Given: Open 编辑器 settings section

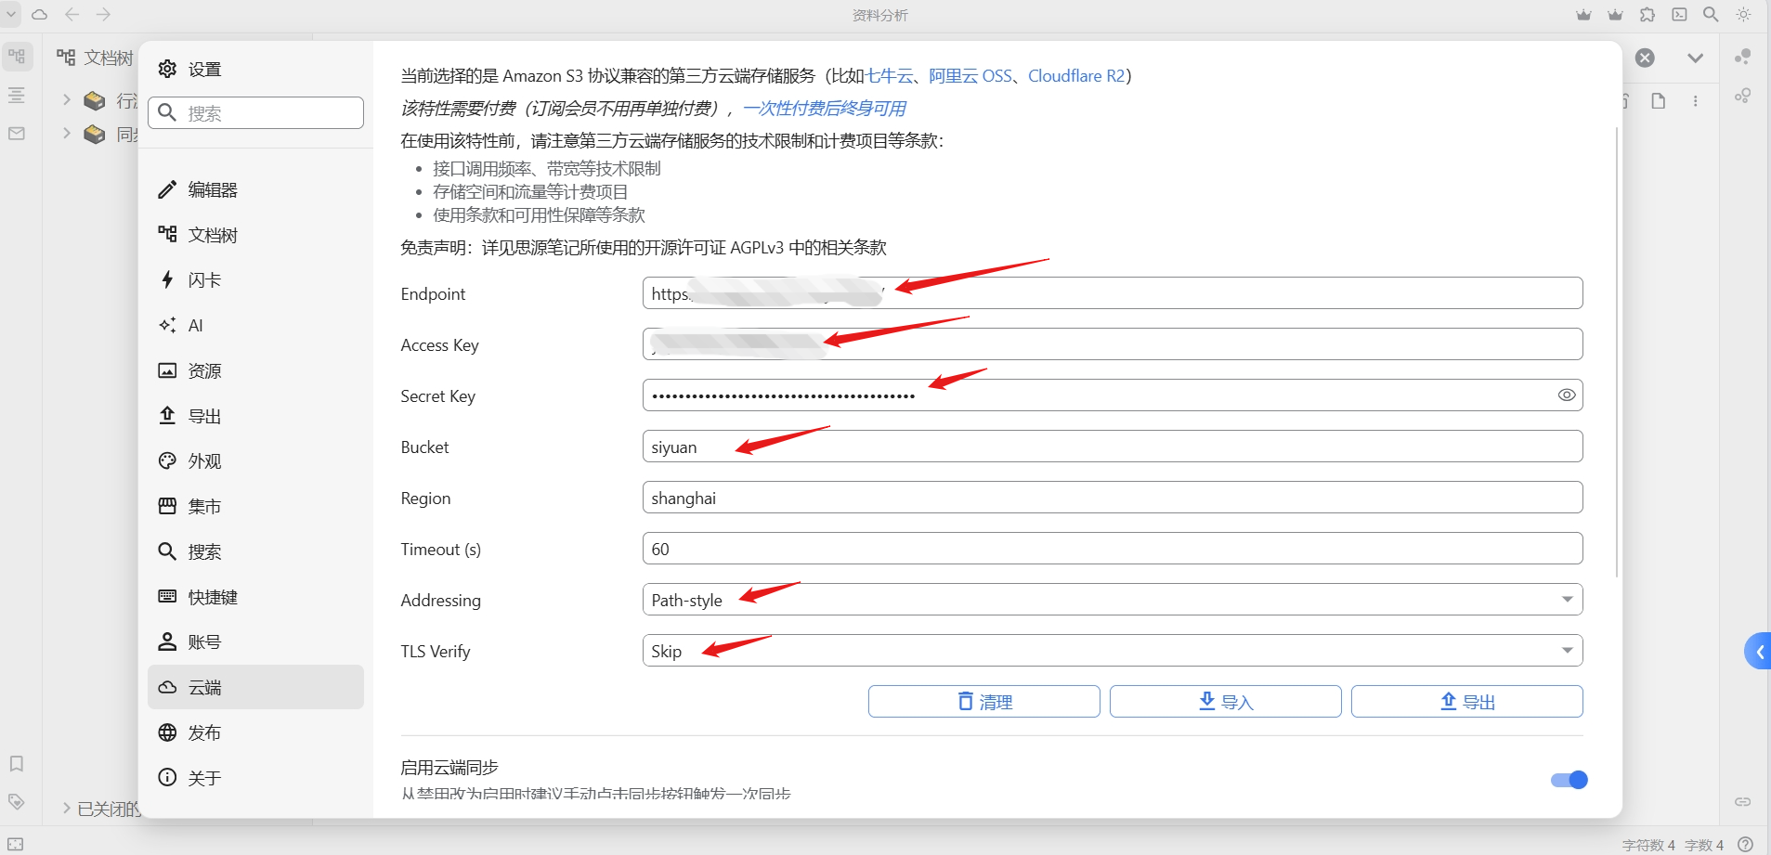Looking at the screenshot, I should click(255, 189).
